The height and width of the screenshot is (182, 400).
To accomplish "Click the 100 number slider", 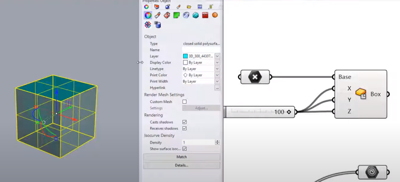I will click(x=259, y=112).
